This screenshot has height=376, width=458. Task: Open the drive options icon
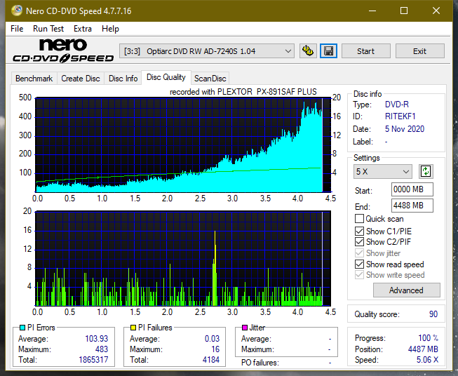click(x=308, y=51)
